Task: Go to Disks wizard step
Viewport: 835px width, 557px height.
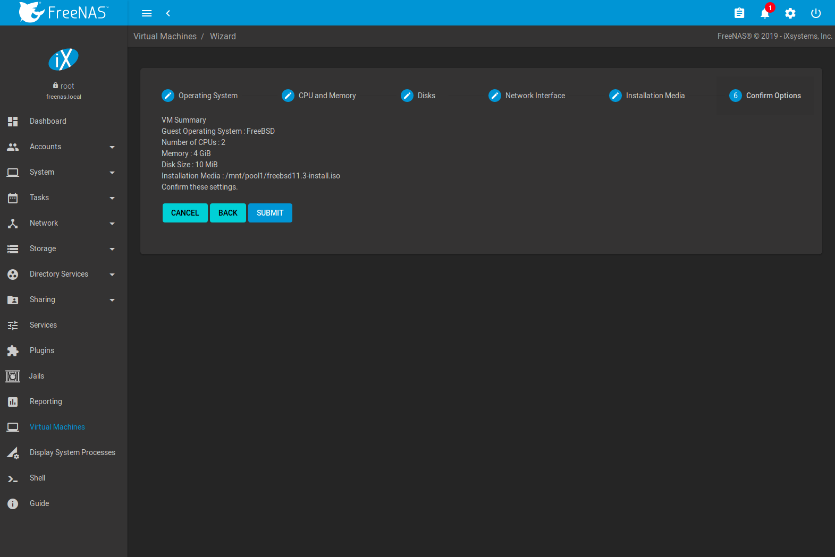Action: [418, 96]
